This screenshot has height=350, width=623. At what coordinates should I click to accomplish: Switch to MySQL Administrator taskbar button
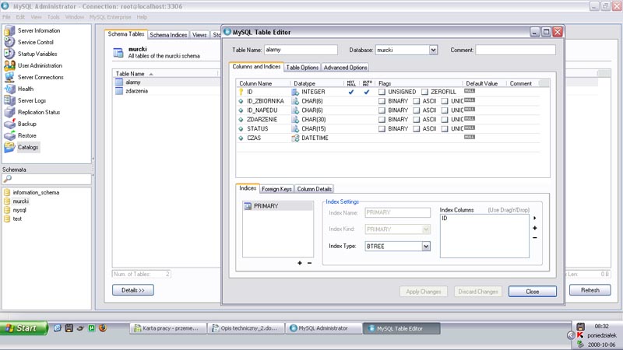click(x=323, y=328)
